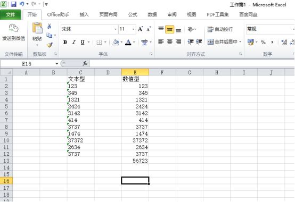Click the Format Painter brush icon

(50, 45)
